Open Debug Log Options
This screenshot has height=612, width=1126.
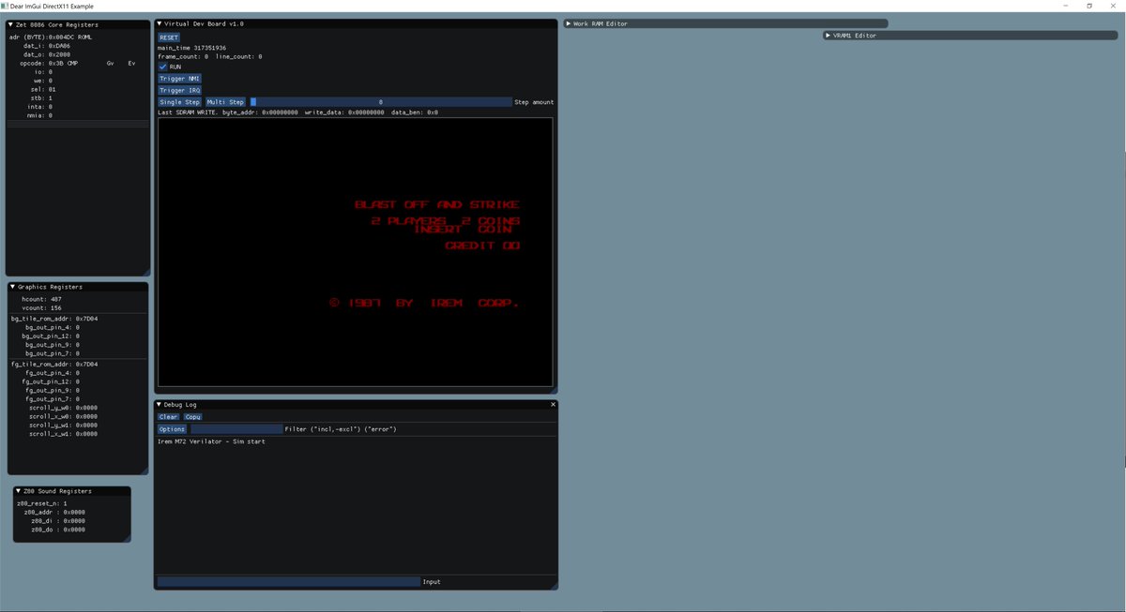pos(172,429)
